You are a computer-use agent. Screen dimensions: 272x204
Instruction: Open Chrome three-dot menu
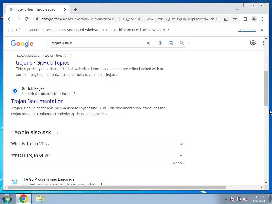tap(262, 19)
